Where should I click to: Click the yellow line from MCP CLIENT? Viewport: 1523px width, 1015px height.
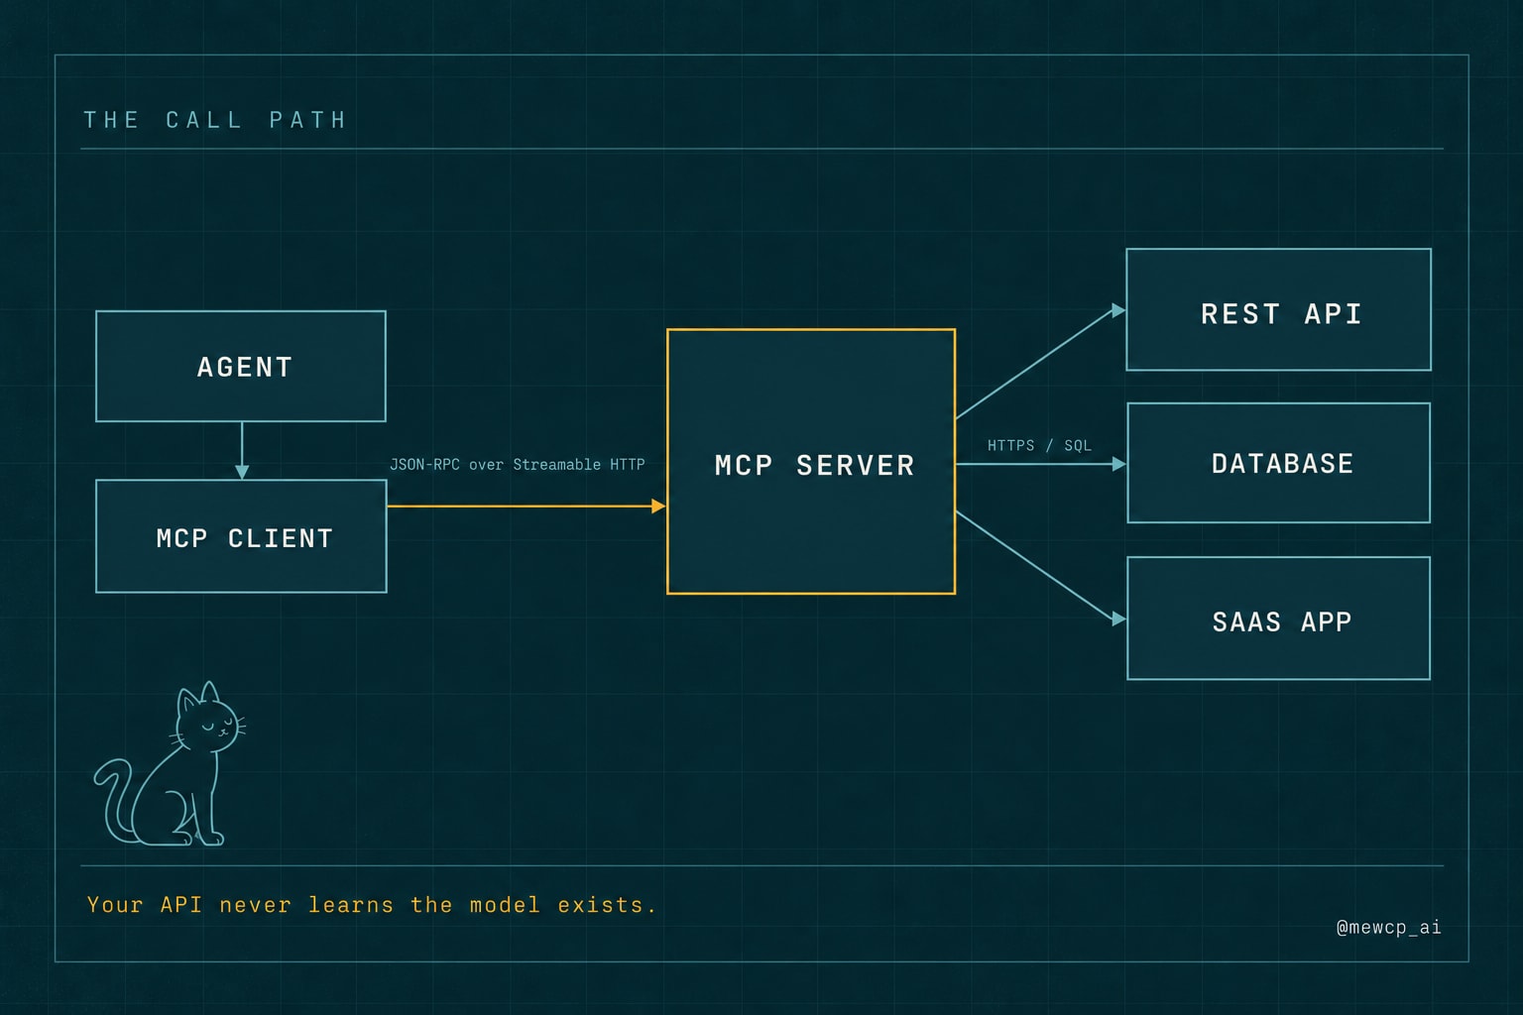coord(520,507)
